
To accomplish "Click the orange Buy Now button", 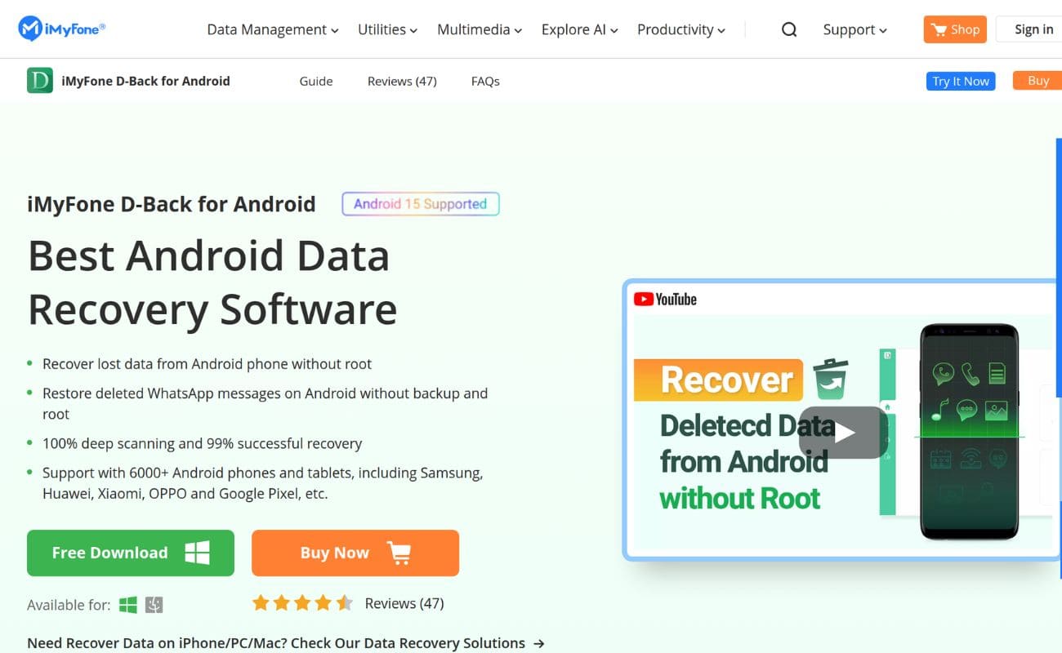I will pos(355,553).
